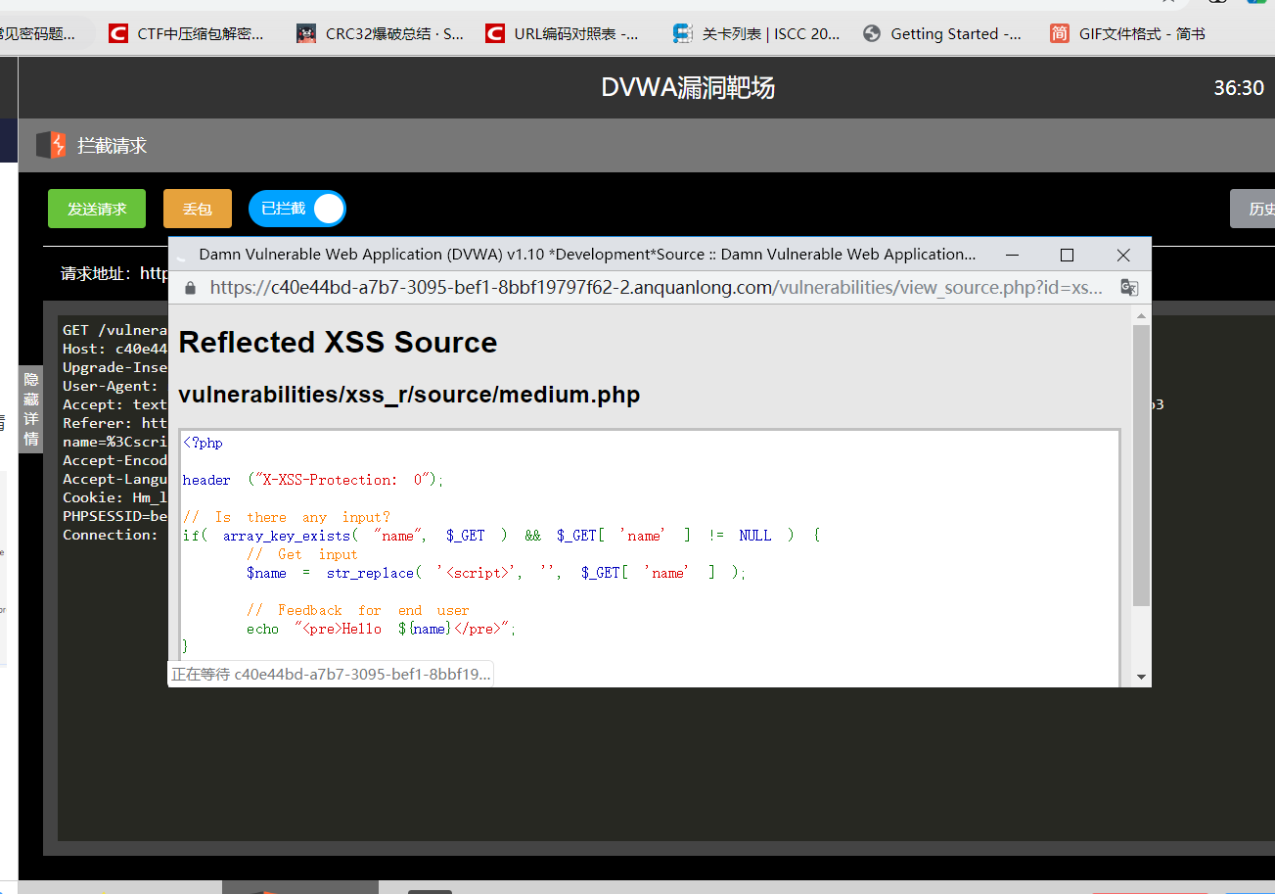This screenshot has width=1275, height=894.
Task: Click the 简书 bookmark favicon
Action: (1060, 33)
